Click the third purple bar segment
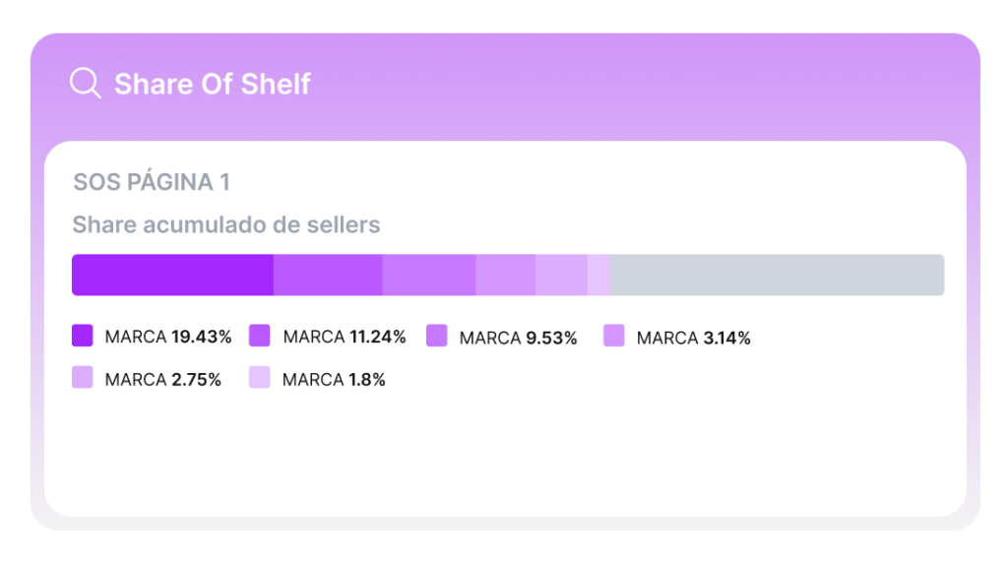1008x561 pixels. pos(429,275)
